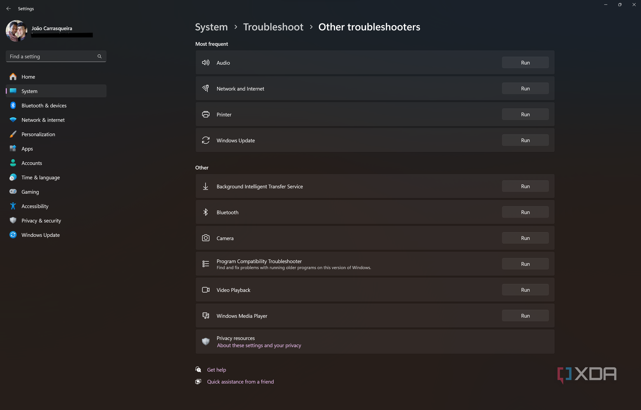Click the Get help icon
641x410 pixels.
(x=199, y=370)
